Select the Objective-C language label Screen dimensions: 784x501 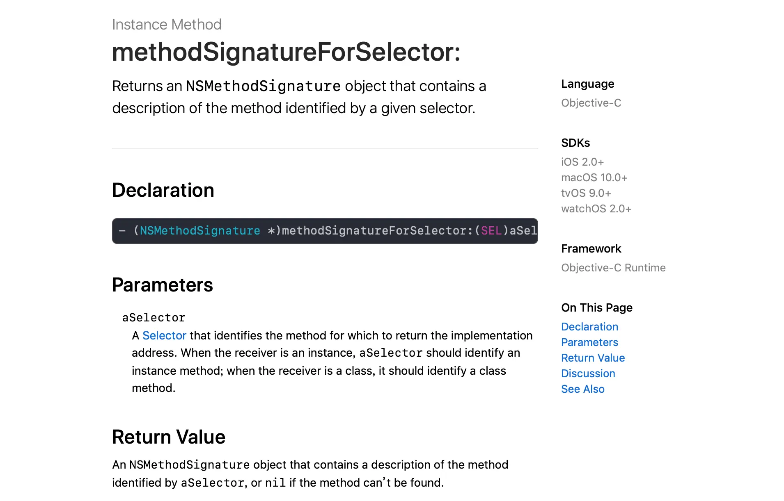(x=591, y=103)
